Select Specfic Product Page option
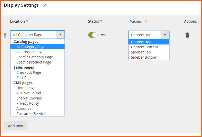The image size is (202, 137). tap(34, 62)
